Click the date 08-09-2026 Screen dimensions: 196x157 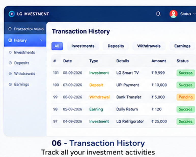tap(73, 73)
